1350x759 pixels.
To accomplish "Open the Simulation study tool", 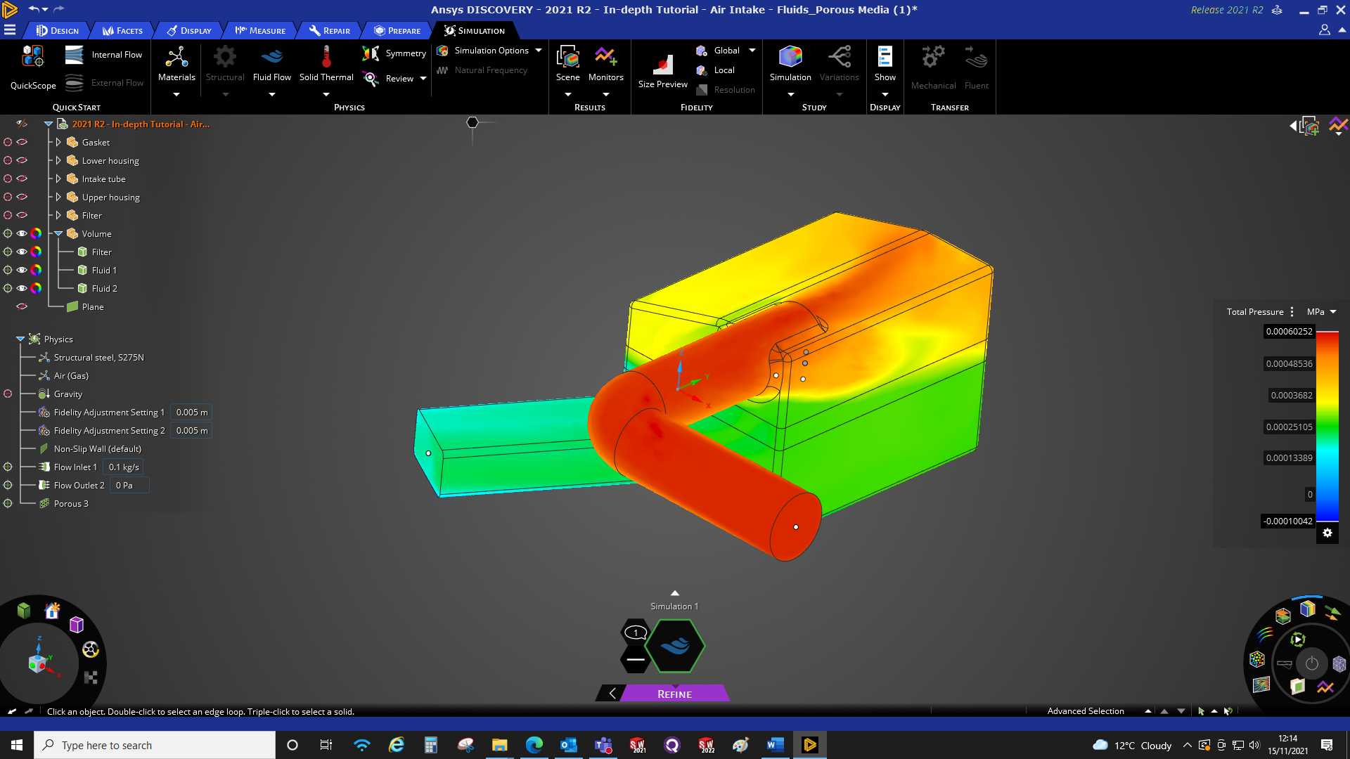I will pyautogui.click(x=790, y=65).
